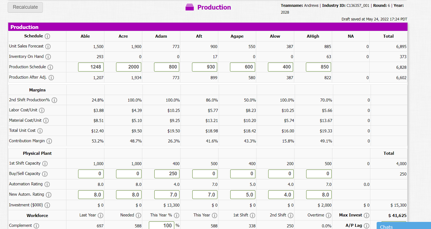The image size is (431, 229).
Task: Click AHigh production schedule input
Action: pos(319,67)
